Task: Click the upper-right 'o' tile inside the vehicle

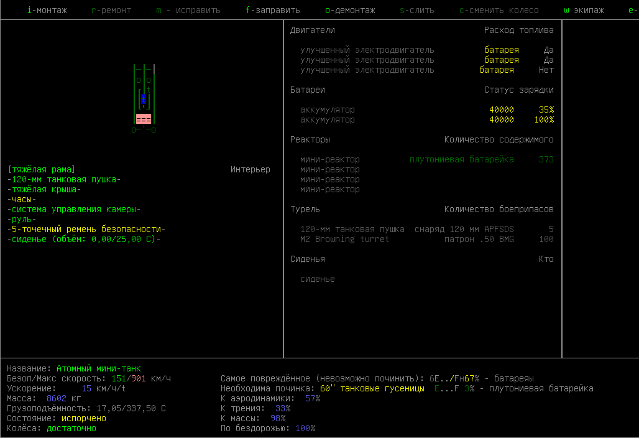Action: tap(149, 80)
